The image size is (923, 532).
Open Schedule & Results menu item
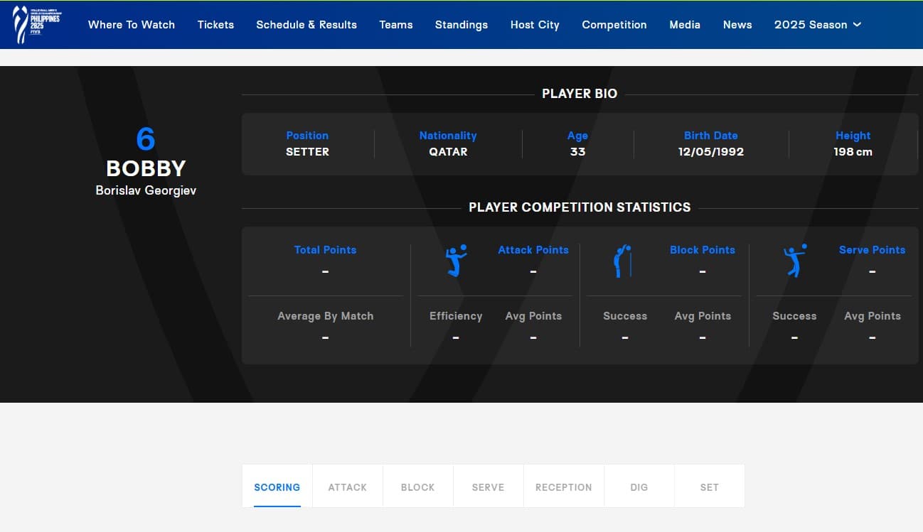click(x=306, y=24)
